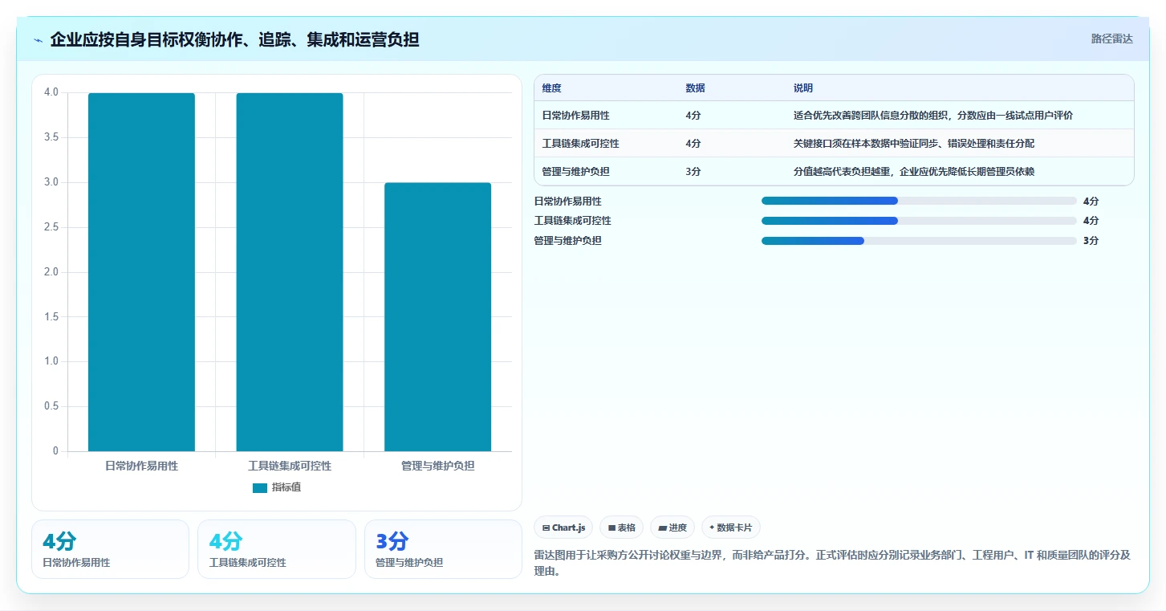Click the 数据 column header
This screenshot has height=611, width=1166.
coord(695,88)
